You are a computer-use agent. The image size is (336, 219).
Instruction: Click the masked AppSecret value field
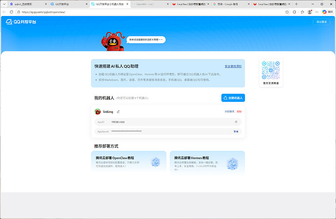pos(168,132)
